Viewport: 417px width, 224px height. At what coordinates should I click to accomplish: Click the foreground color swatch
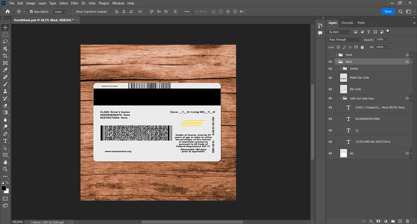coord(4,188)
